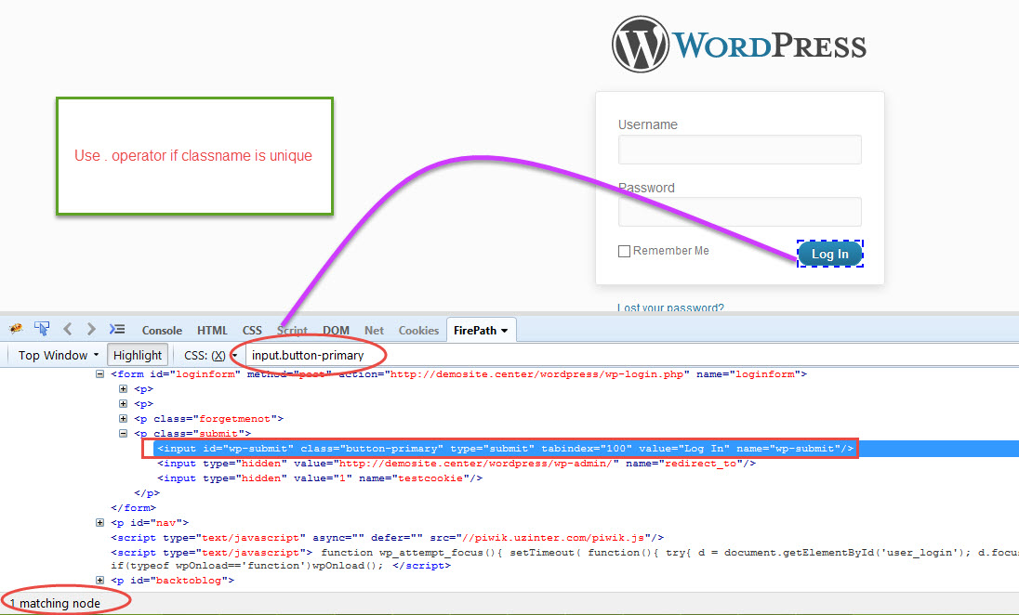Click the Firebug bug icon
The width and height of the screenshot is (1019, 615).
tap(16, 329)
